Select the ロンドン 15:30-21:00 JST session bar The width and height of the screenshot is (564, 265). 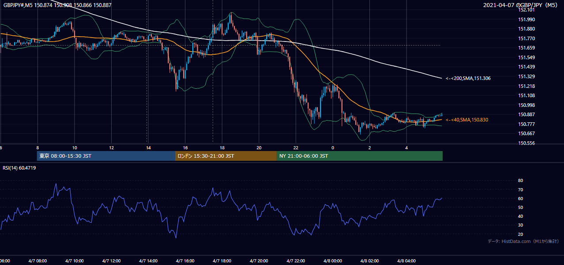pos(226,156)
